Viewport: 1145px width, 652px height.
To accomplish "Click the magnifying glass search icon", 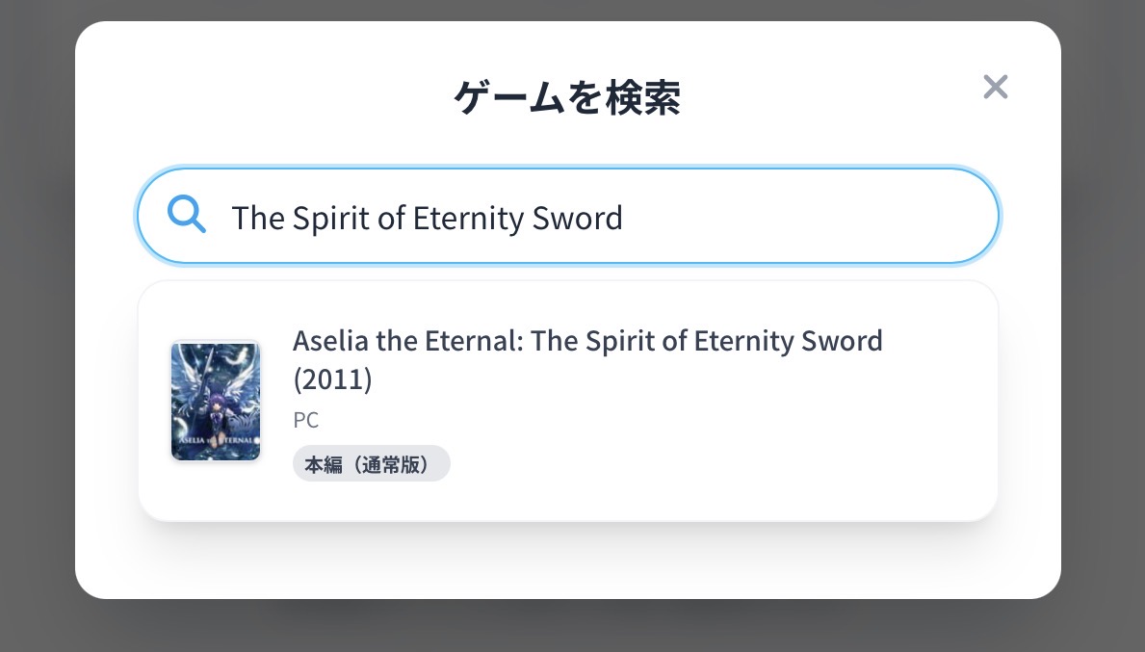I will coord(186,214).
